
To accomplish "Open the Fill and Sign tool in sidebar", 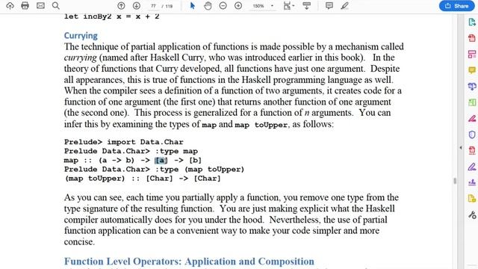I will pyautogui.click(x=471, y=167).
